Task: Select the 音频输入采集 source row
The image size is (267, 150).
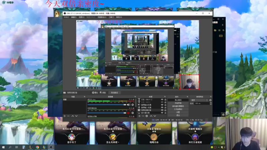Action: coord(152,107)
